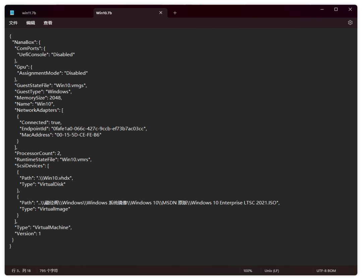
Task: Open the 编辑 menu
Action: click(x=31, y=23)
